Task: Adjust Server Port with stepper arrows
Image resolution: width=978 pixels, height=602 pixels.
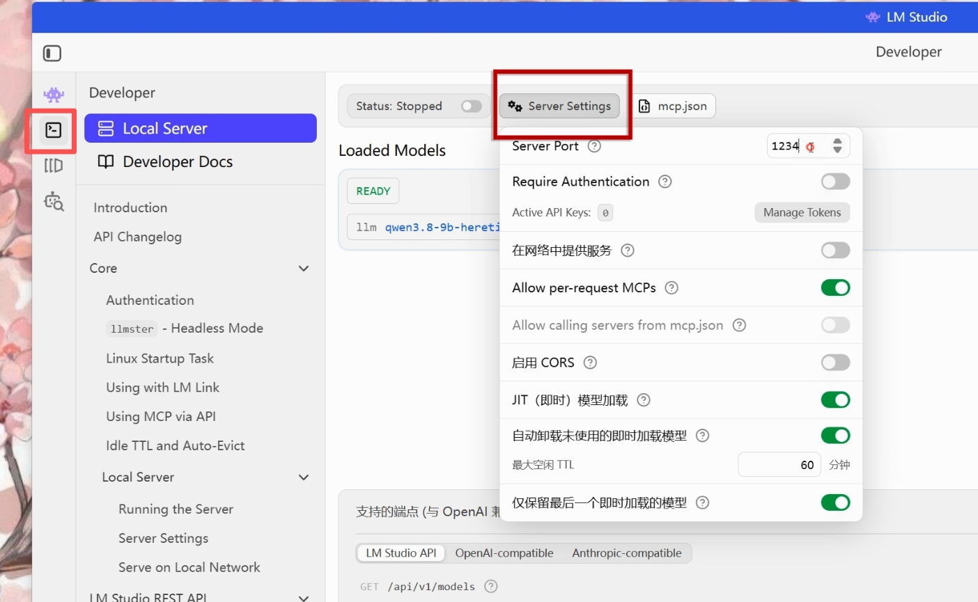Action: pos(837,146)
